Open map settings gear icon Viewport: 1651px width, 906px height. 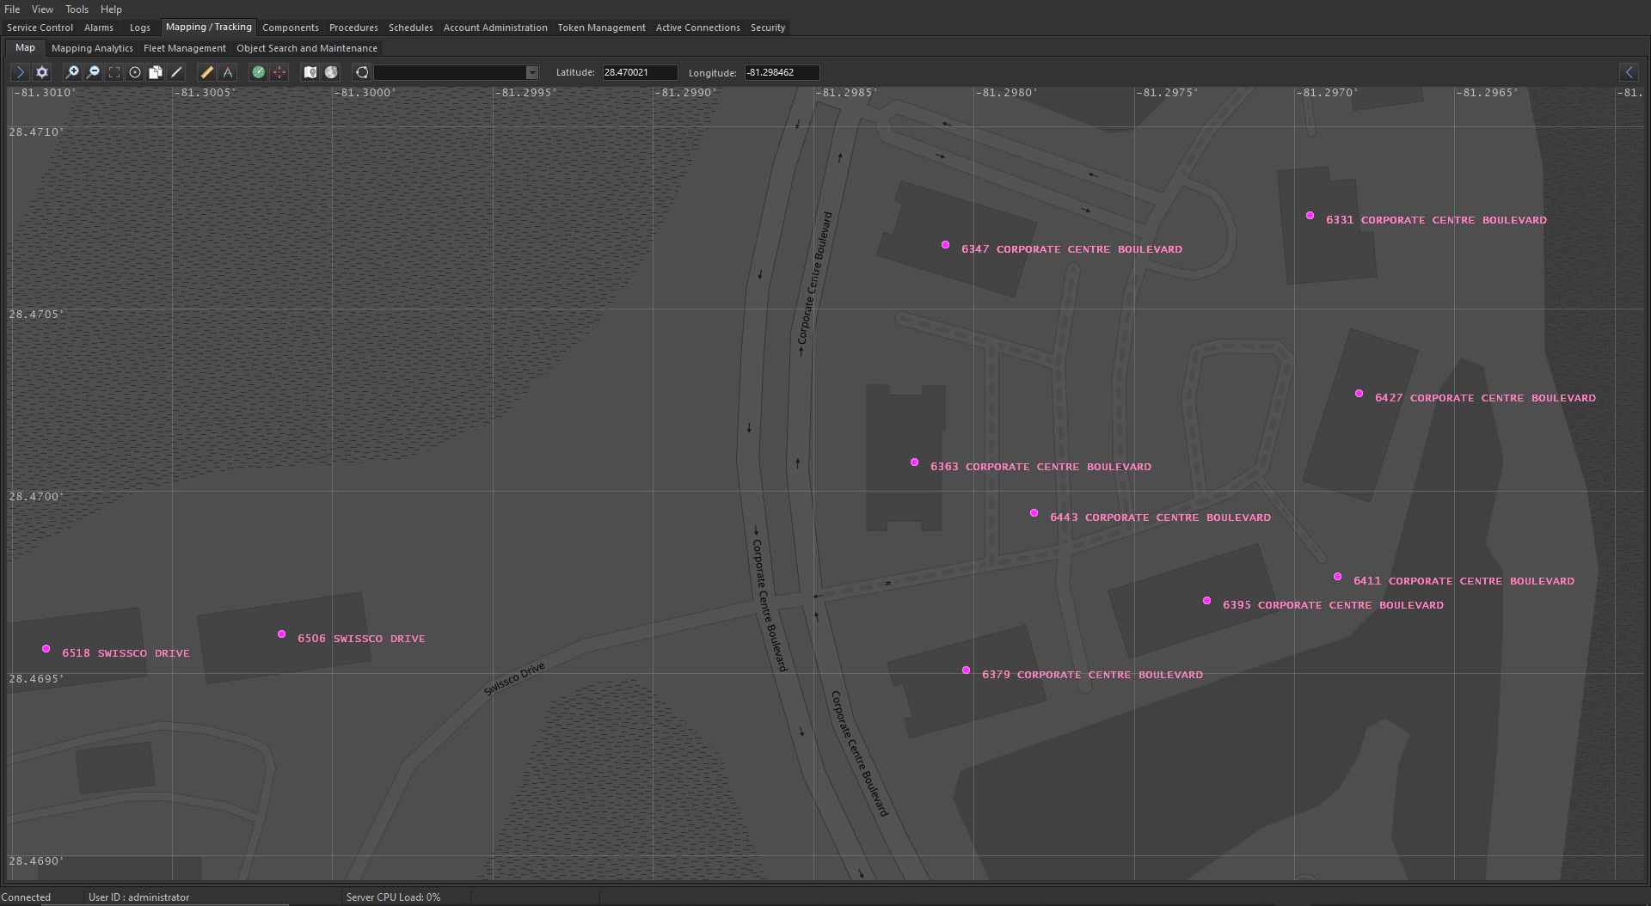[x=42, y=72]
